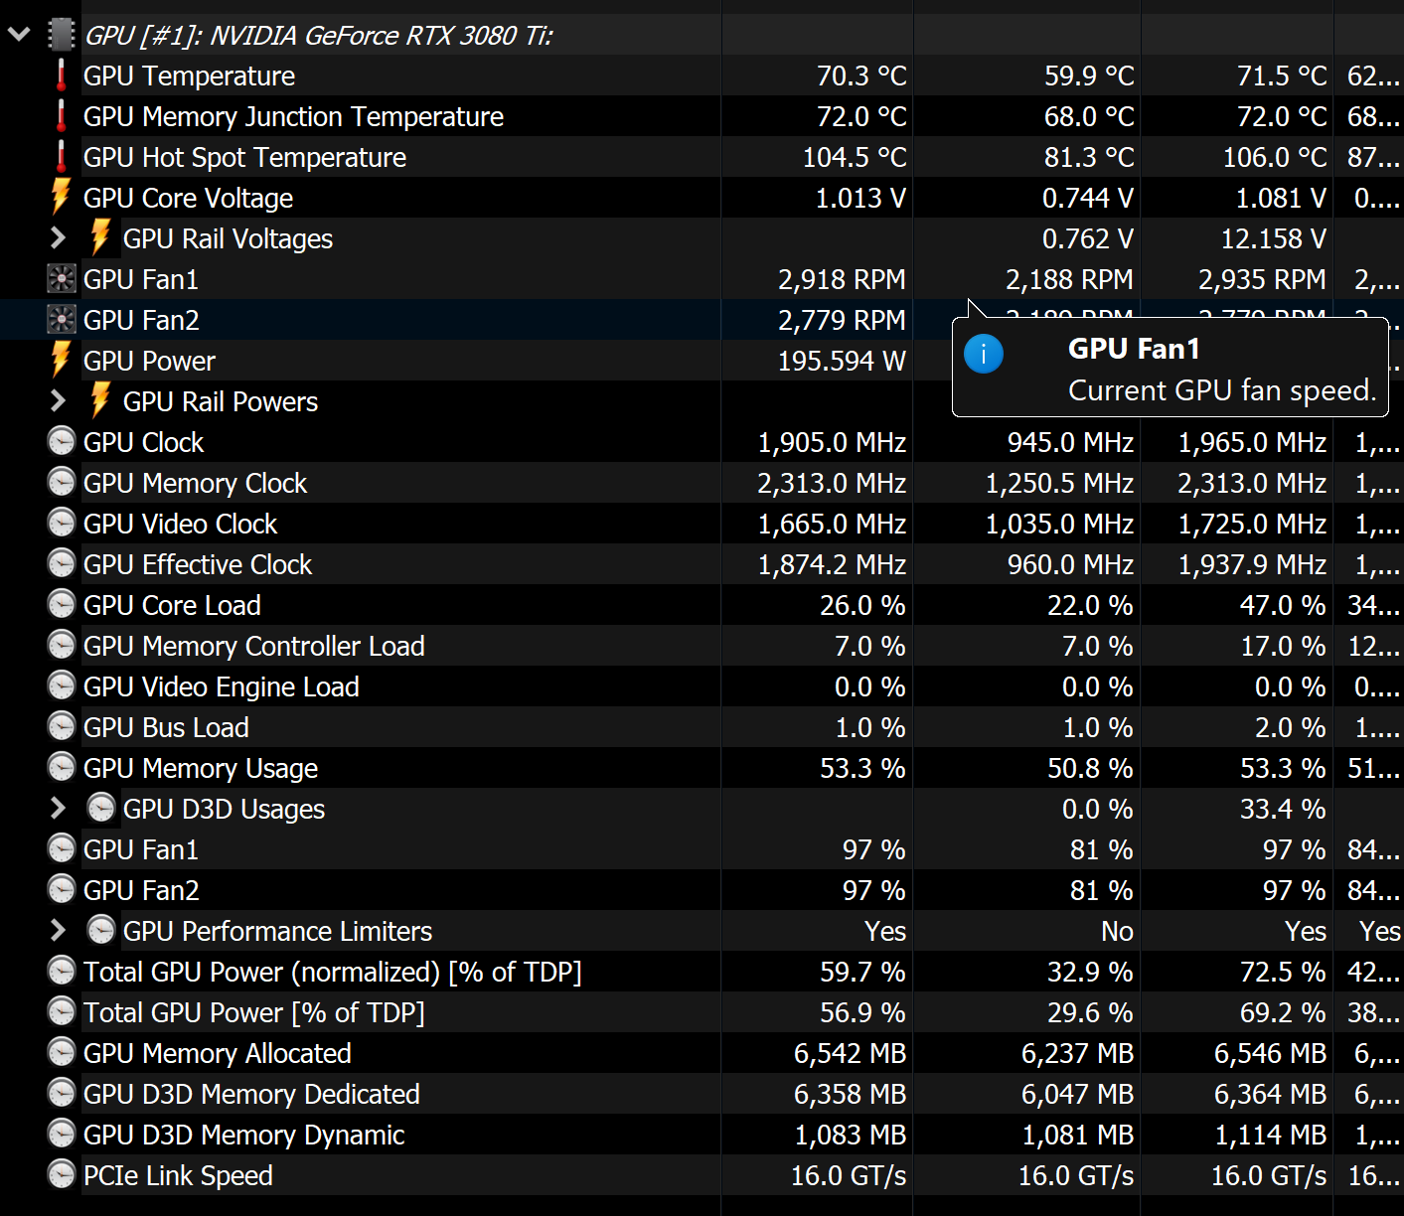1404x1216 pixels.
Task: Click the GPU chip icon in the header row
Action: (62, 35)
